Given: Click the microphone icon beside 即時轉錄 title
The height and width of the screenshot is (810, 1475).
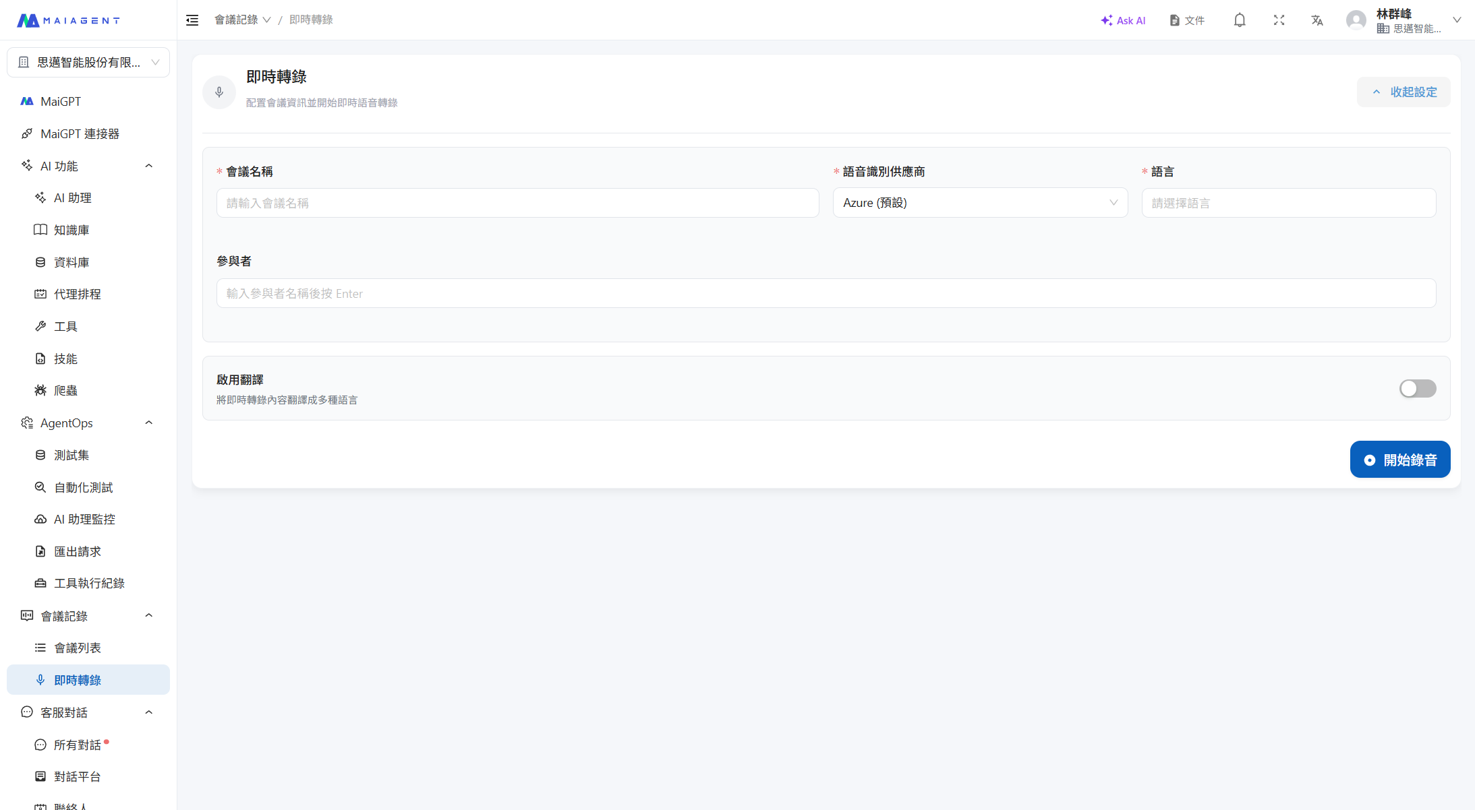Looking at the screenshot, I should coord(219,92).
